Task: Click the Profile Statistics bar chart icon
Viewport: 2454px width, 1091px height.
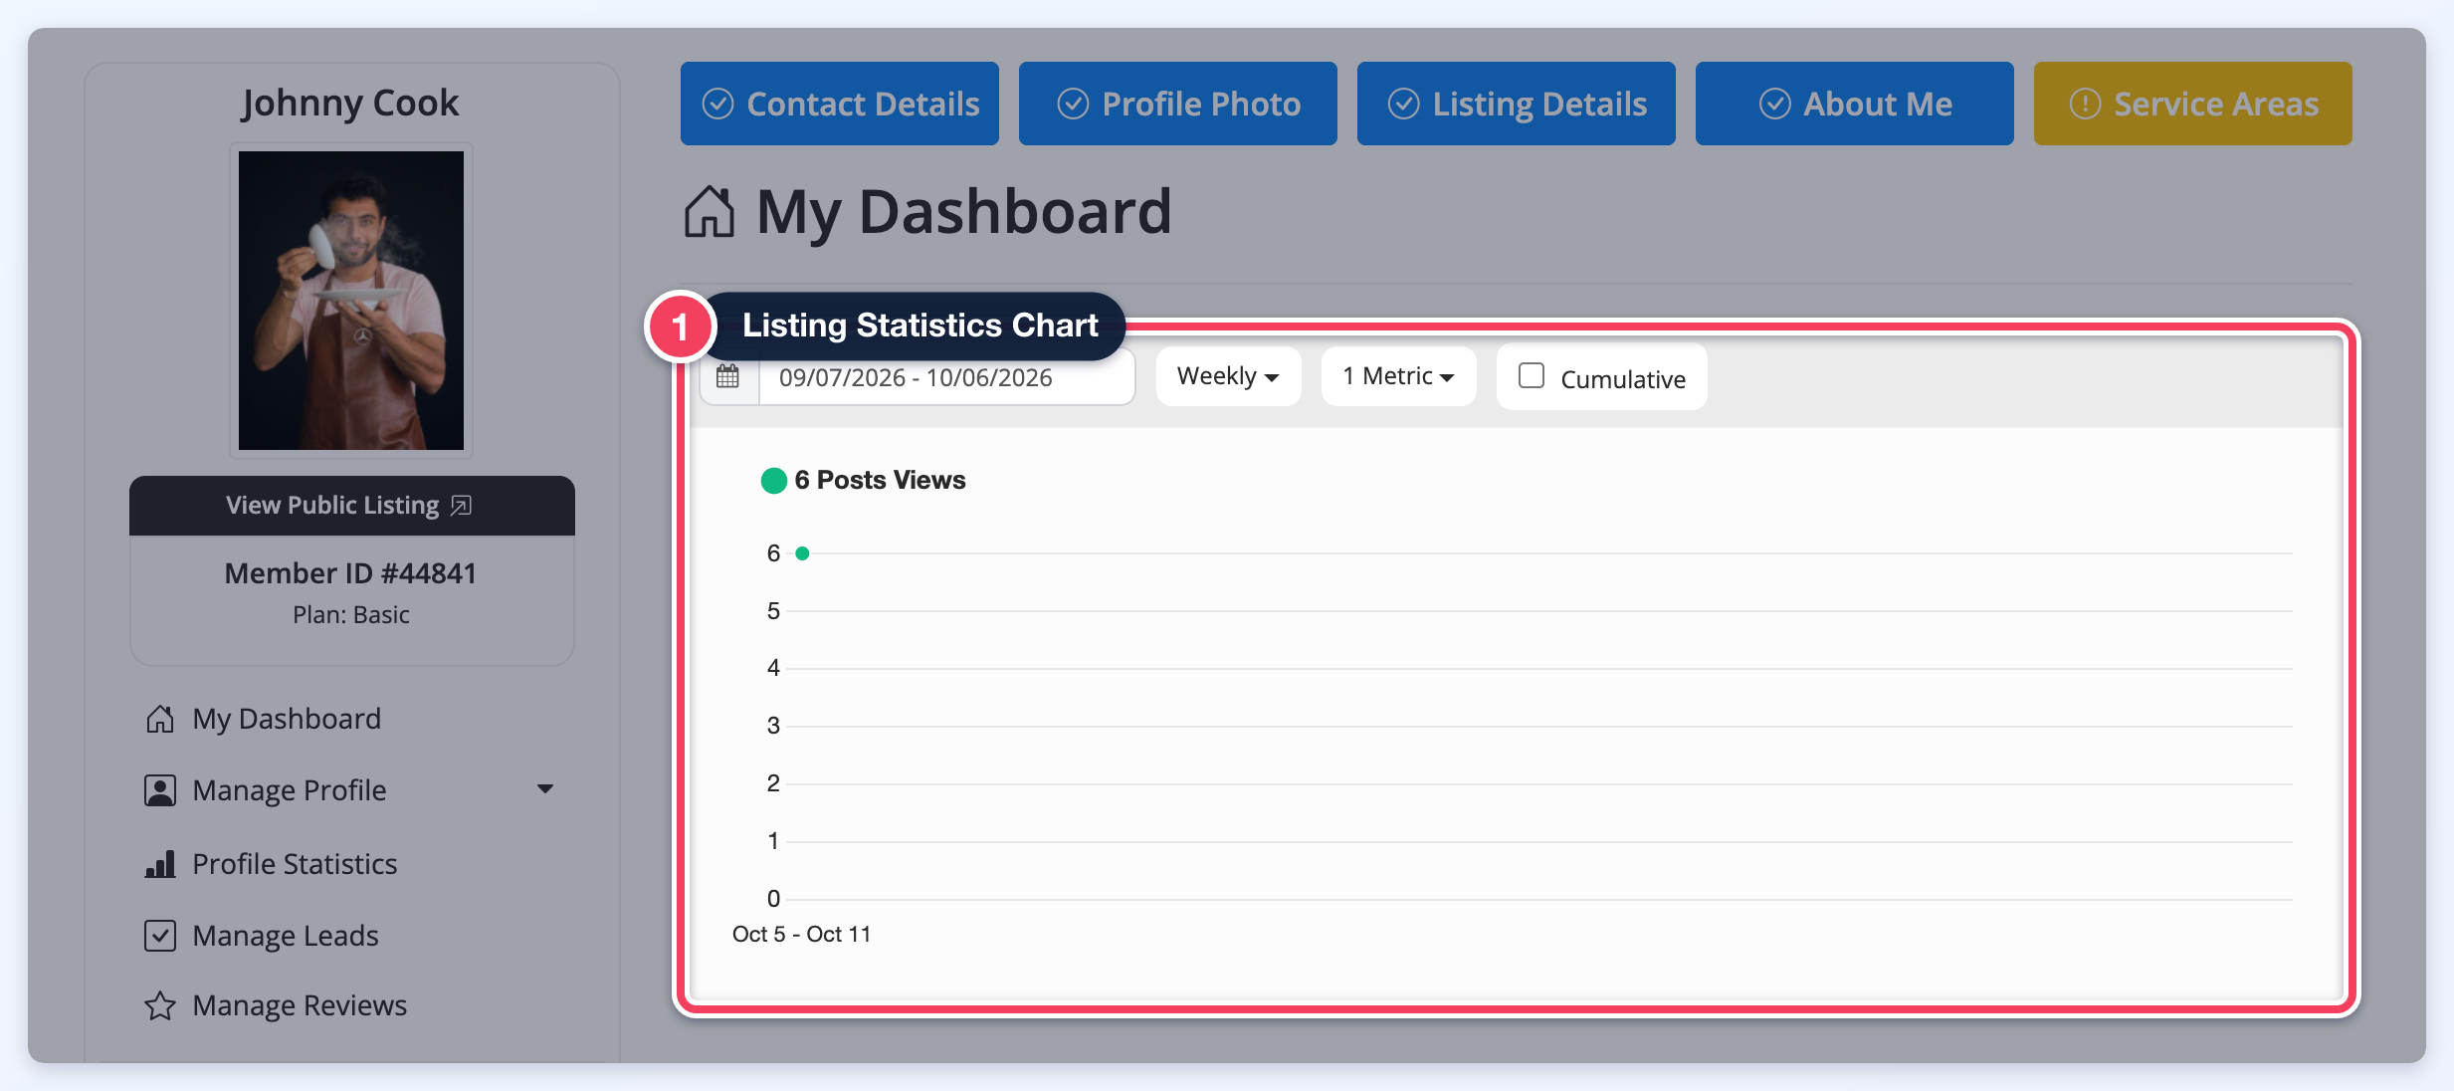Action: click(x=160, y=864)
